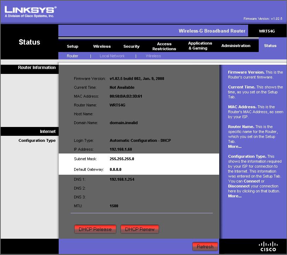Click the DNS 2 label
Screen dimensions: 287x255
pyautogui.click(x=80, y=188)
